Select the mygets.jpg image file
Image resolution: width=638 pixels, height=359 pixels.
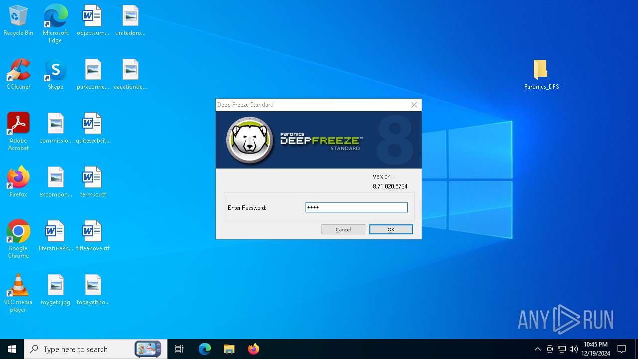56,290
